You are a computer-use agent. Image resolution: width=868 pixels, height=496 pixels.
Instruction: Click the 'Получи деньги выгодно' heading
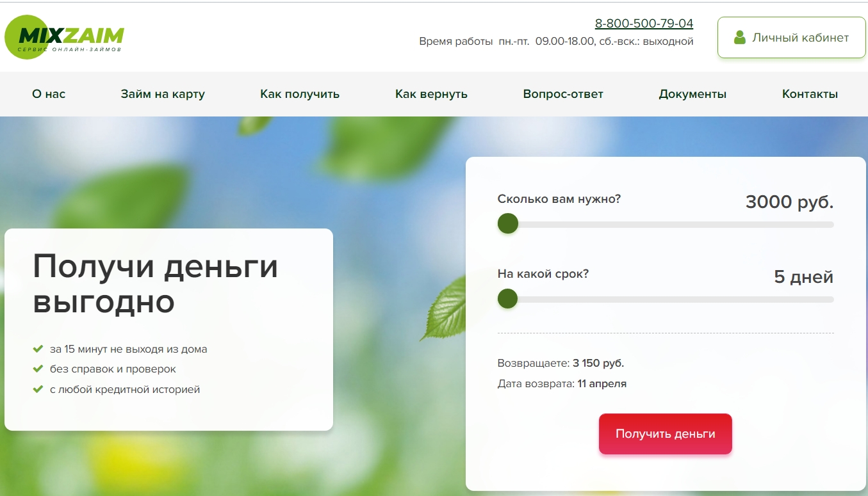click(156, 284)
